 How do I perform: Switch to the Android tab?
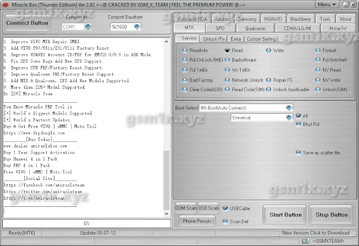(x=222, y=19)
